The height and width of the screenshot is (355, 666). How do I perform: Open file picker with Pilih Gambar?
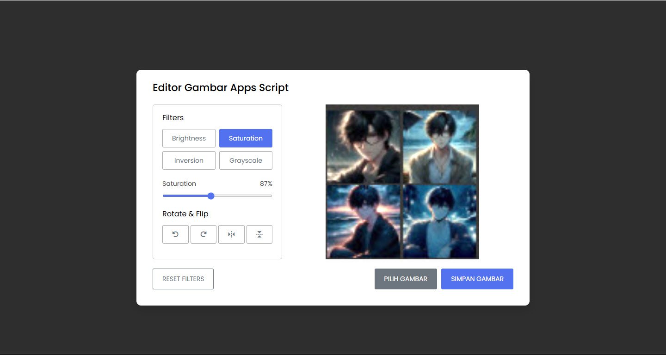[406, 279]
